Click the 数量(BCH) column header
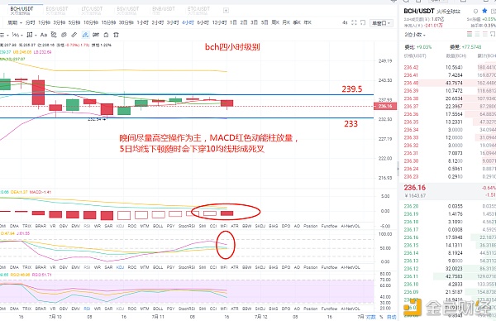 [455, 56]
